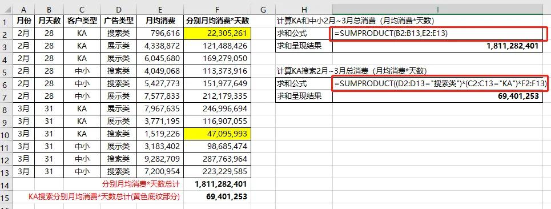The height and width of the screenshot is (209, 551).
Task: Select column C header
Action: click(x=82, y=10)
